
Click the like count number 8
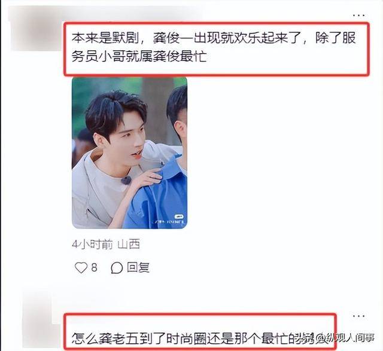click(x=95, y=267)
